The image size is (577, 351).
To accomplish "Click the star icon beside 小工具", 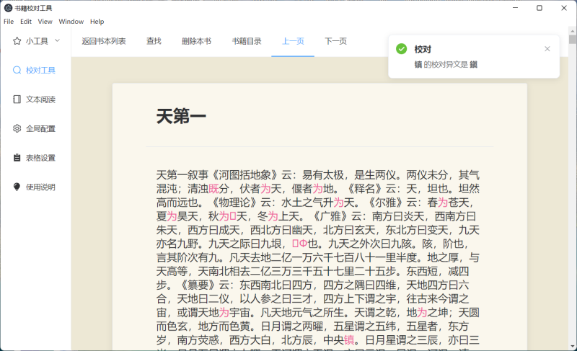I will tap(17, 41).
